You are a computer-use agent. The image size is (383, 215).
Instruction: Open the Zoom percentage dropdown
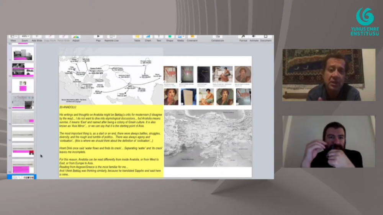point(25,37)
